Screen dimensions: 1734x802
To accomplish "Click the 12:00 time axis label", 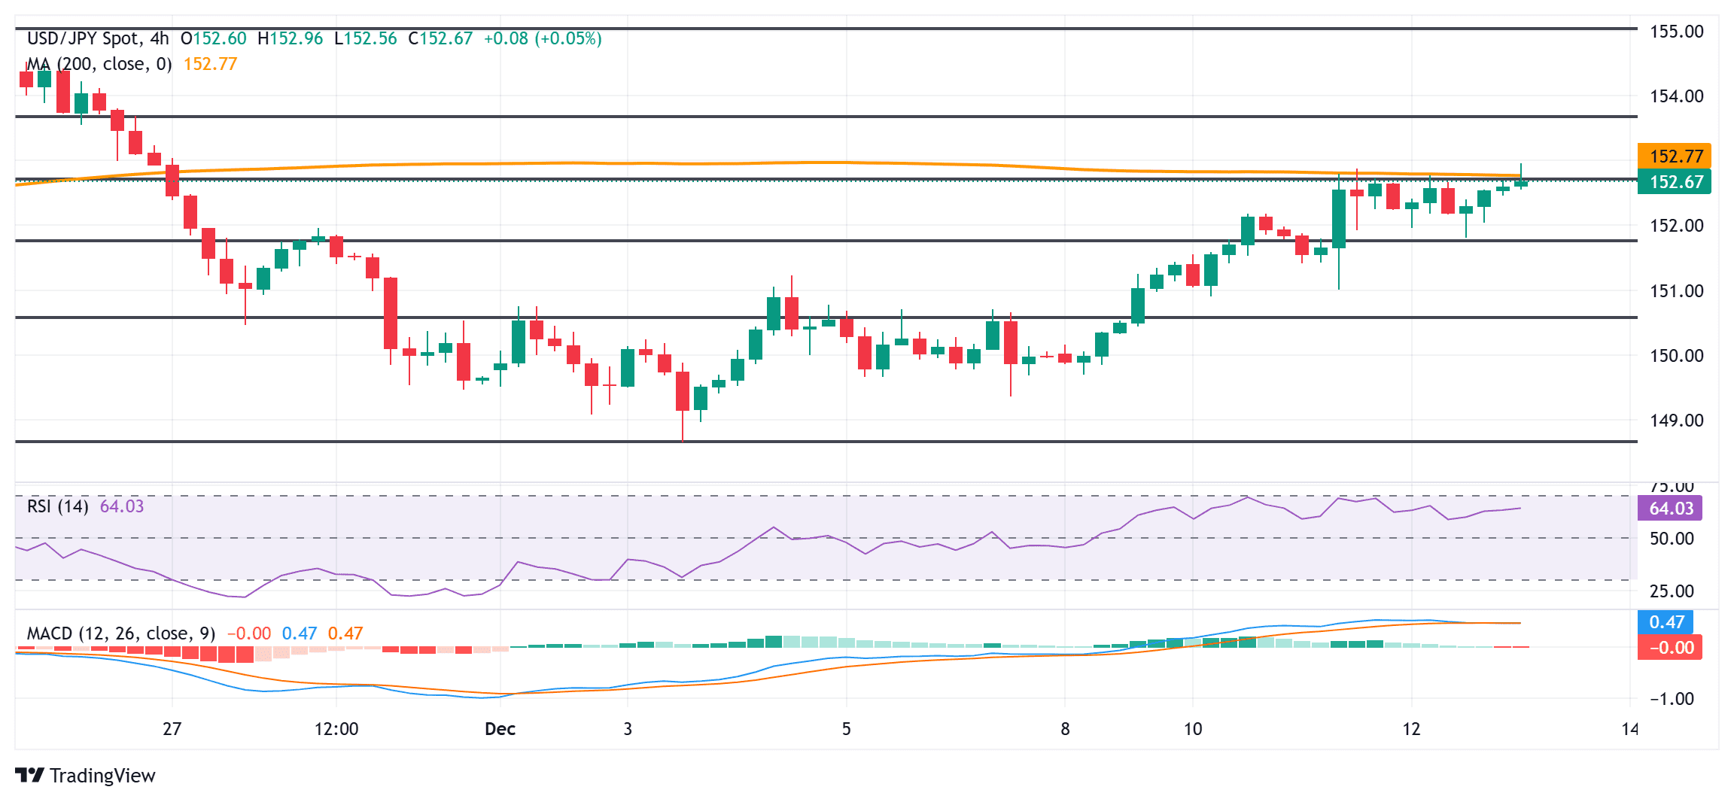I will pos(336,729).
